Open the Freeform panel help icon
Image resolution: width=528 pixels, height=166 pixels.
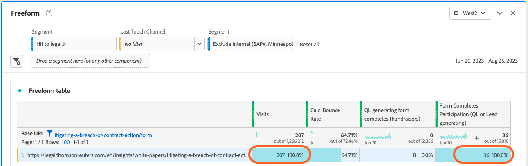pos(49,13)
